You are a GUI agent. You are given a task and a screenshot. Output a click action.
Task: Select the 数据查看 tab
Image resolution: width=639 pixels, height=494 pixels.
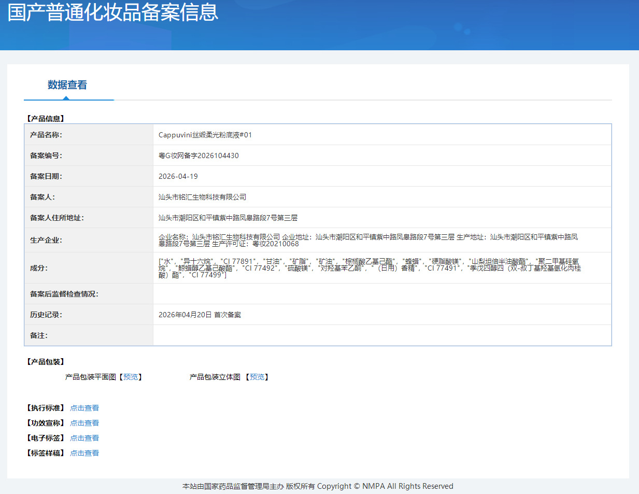(x=67, y=84)
